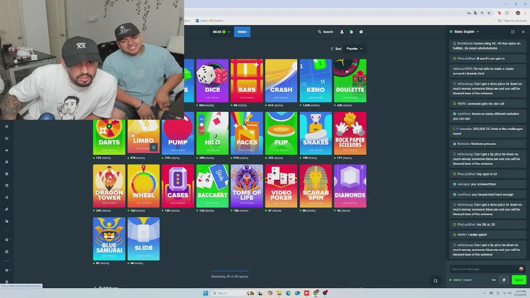Launch the Wheel game
This screenshot has height=298, width=530.
pos(144,186)
